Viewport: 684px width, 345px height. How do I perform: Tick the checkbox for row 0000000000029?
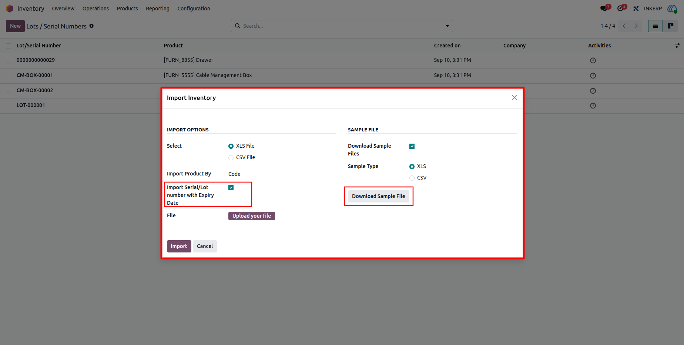point(9,60)
